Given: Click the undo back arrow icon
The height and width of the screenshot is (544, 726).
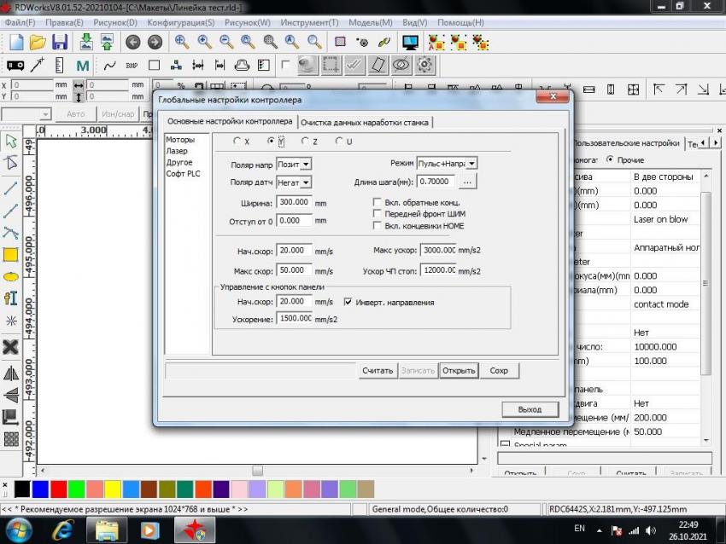Looking at the screenshot, I should (132, 42).
